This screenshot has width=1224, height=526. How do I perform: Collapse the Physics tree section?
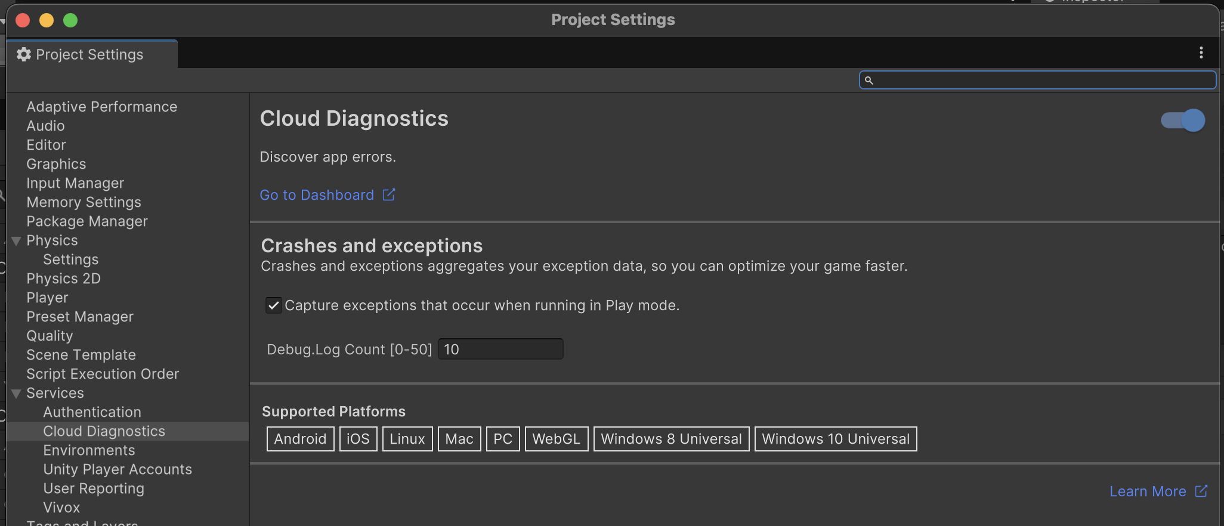[x=16, y=241]
